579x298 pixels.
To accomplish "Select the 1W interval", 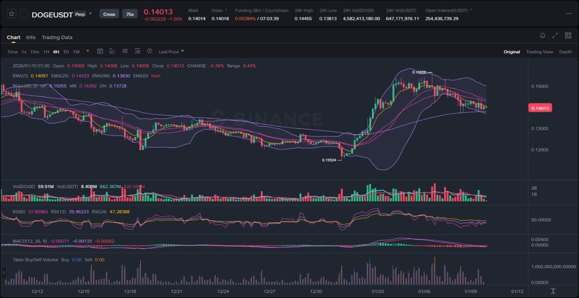I will (x=76, y=52).
